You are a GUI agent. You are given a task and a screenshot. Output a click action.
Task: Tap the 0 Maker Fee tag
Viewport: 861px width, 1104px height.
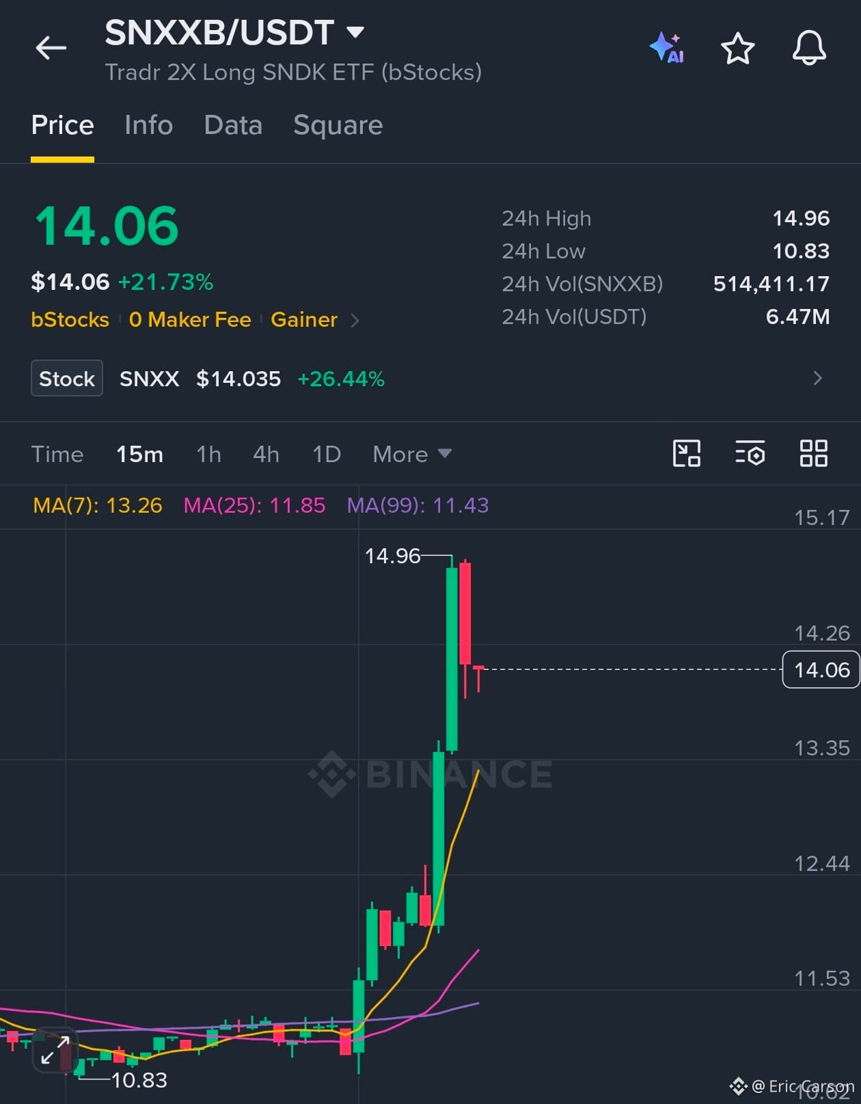point(190,319)
